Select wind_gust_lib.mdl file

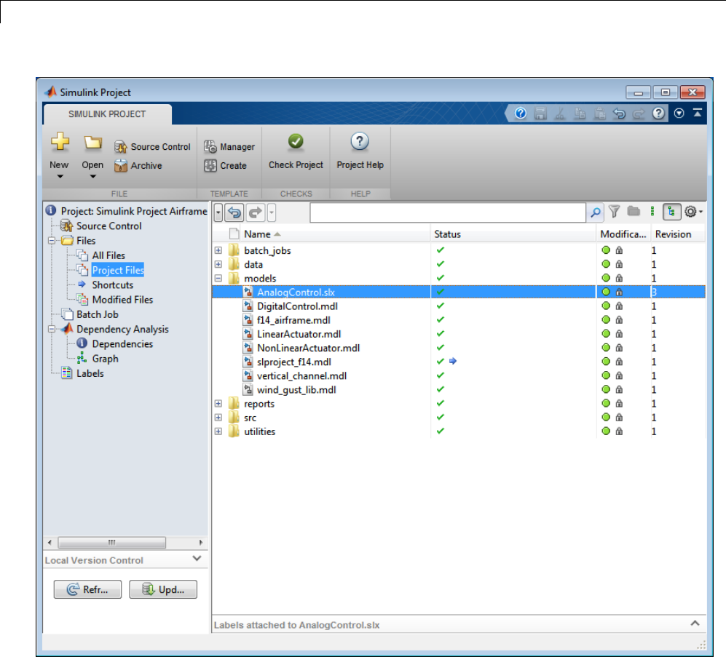459,389
